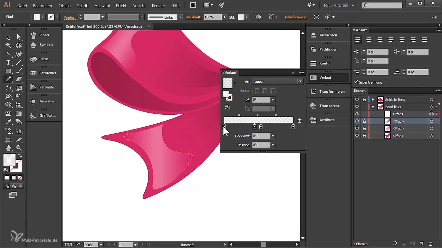Toggle Draw Behind mode button

click(13, 186)
